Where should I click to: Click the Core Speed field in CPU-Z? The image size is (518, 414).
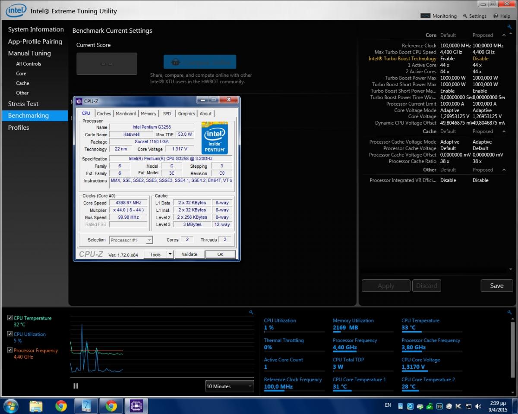pyautogui.click(x=128, y=203)
